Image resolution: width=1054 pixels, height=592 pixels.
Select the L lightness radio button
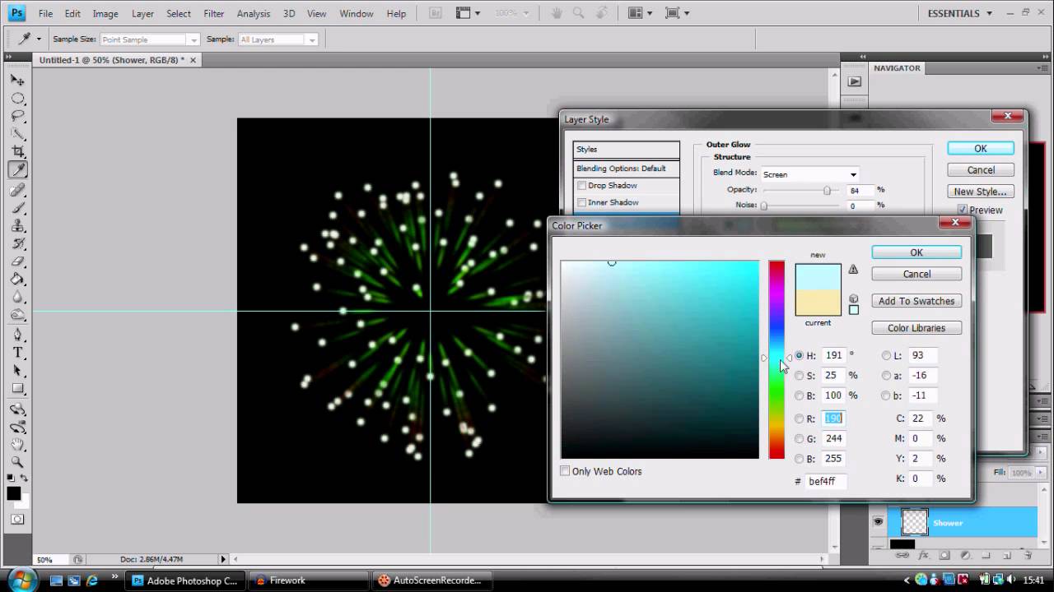tap(886, 356)
